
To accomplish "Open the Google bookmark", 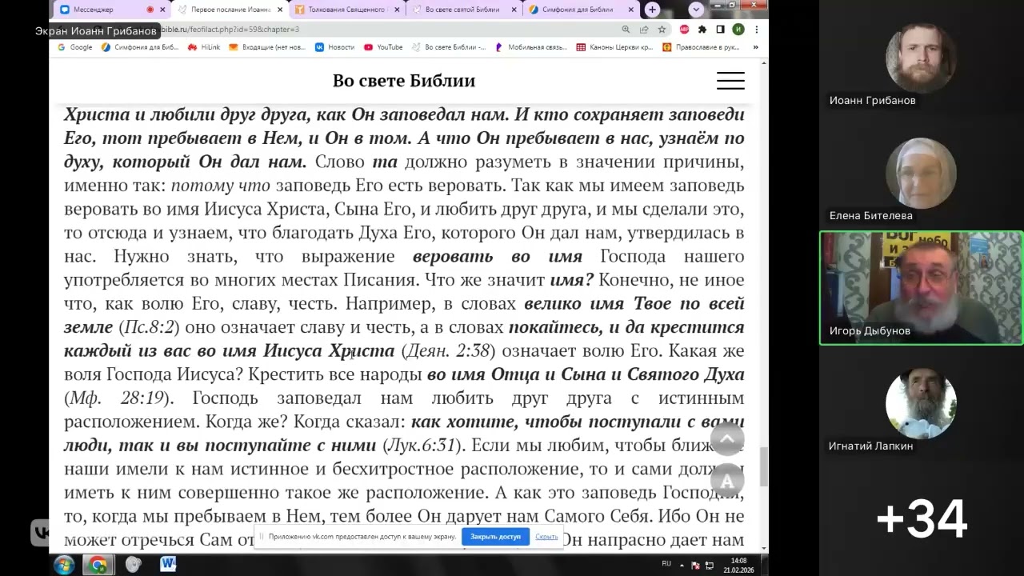I will pyautogui.click(x=74, y=47).
